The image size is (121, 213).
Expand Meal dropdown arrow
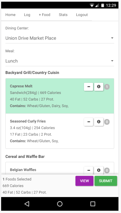point(112,61)
